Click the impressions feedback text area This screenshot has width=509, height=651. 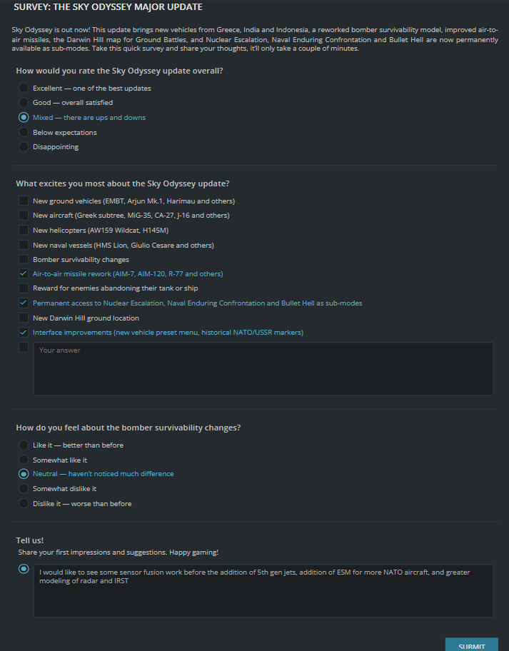(x=263, y=591)
